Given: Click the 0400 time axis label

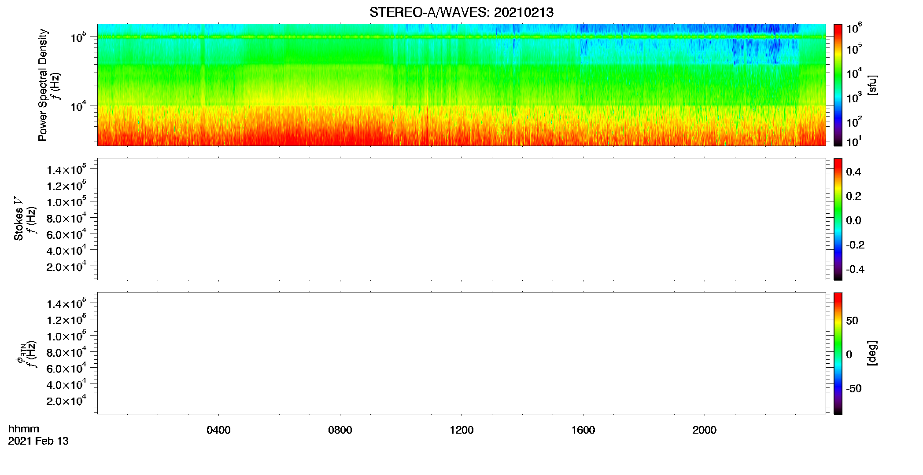Looking at the screenshot, I should [x=218, y=430].
